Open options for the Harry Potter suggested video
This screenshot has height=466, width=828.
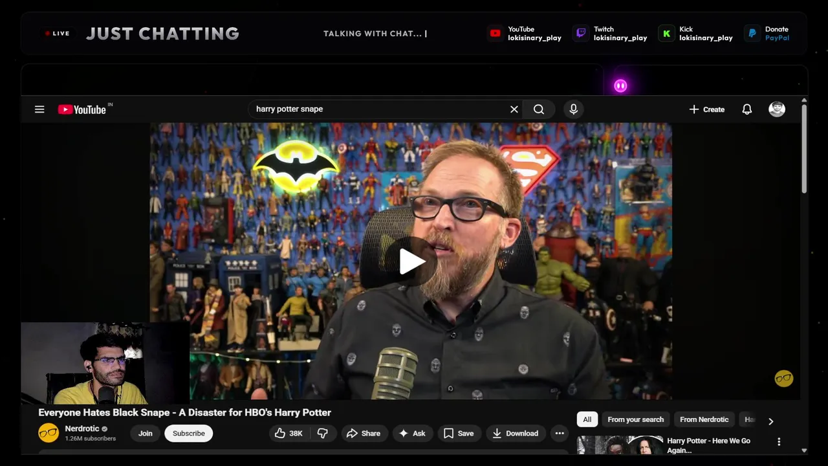click(x=779, y=442)
